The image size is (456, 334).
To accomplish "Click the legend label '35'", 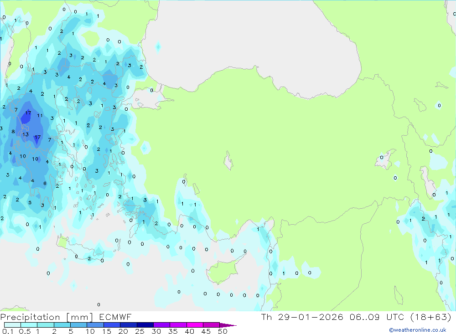I will [173, 331].
